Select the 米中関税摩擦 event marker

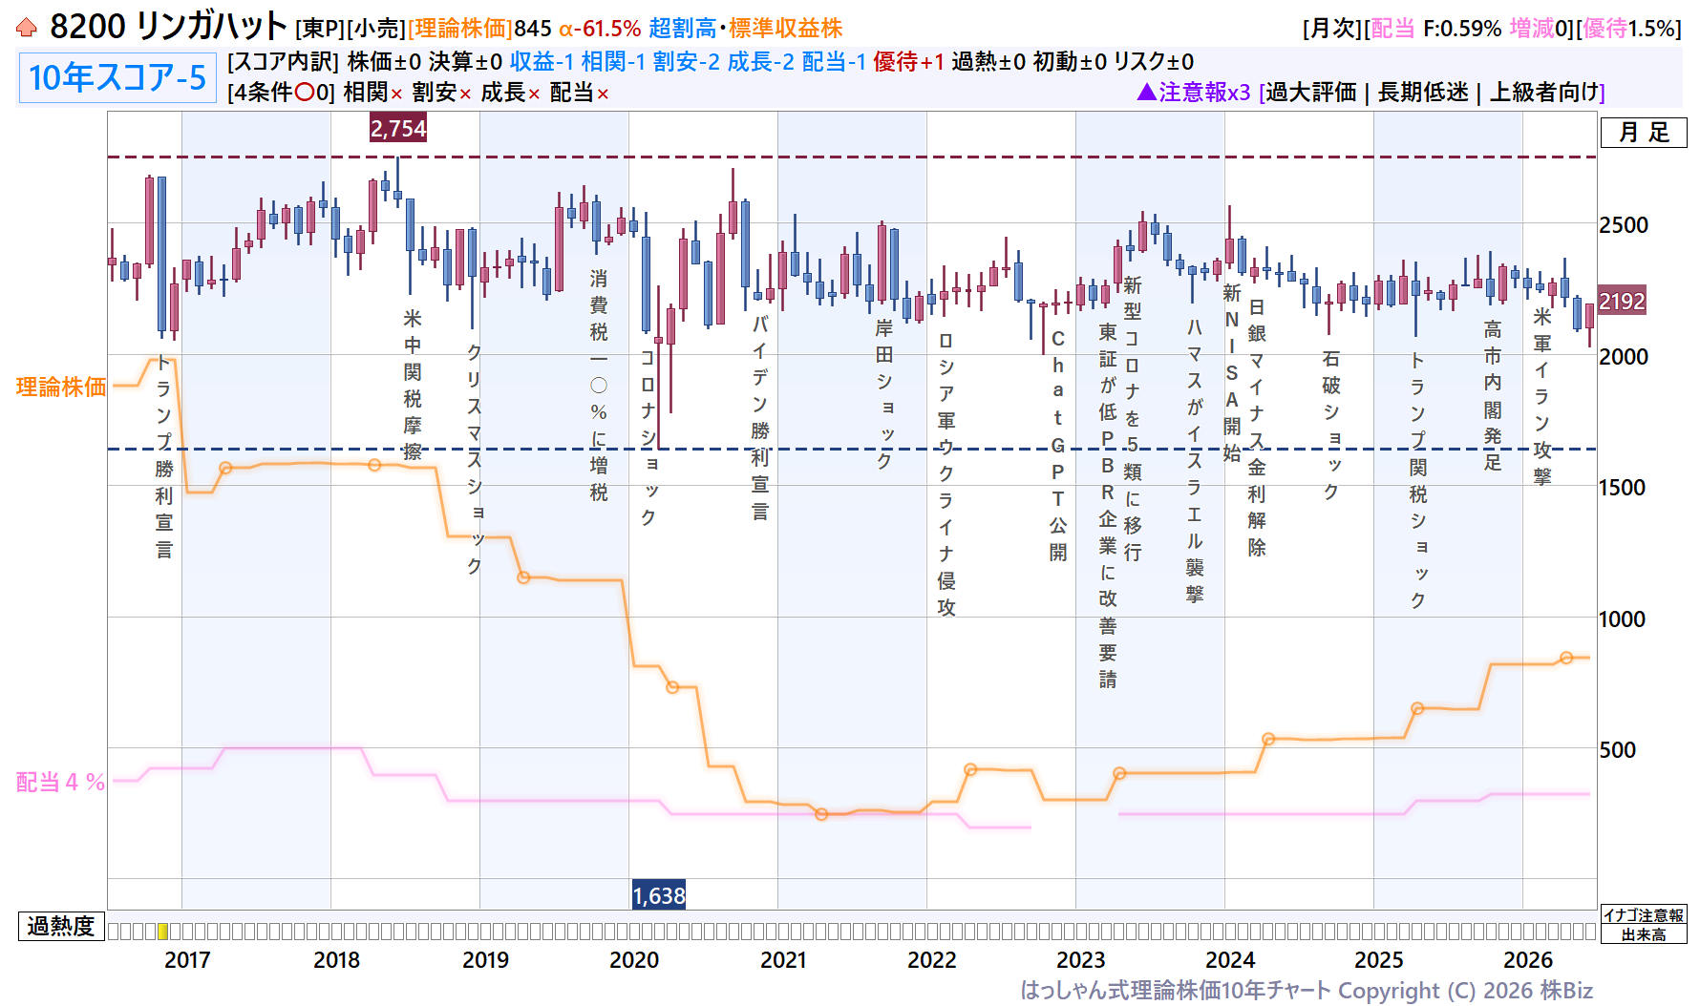pyautogui.click(x=413, y=385)
